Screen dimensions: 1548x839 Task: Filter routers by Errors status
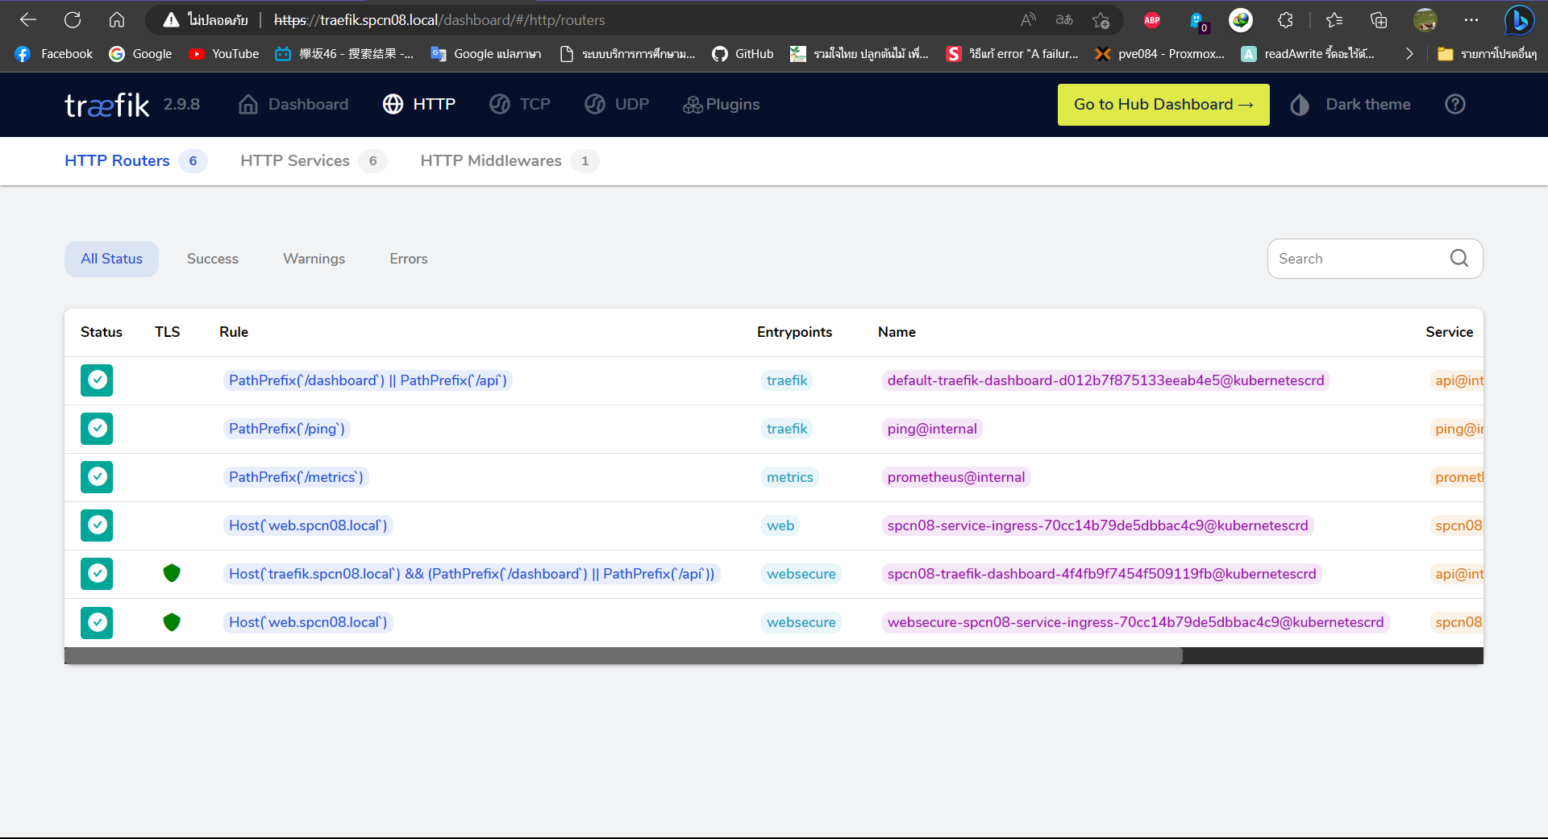point(408,258)
